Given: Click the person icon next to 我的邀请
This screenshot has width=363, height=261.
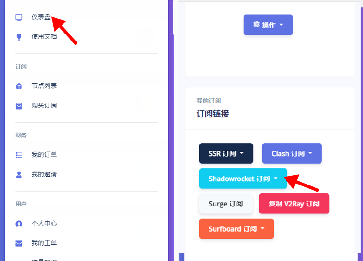Looking at the screenshot, I should pyautogui.click(x=19, y=174).
